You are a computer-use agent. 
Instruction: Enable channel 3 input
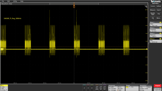[88, 88]
